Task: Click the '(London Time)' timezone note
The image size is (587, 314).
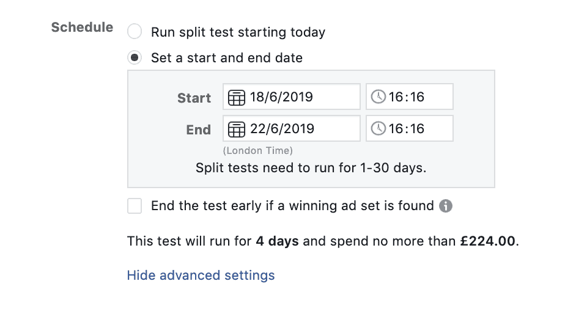Action: [258, 151]
